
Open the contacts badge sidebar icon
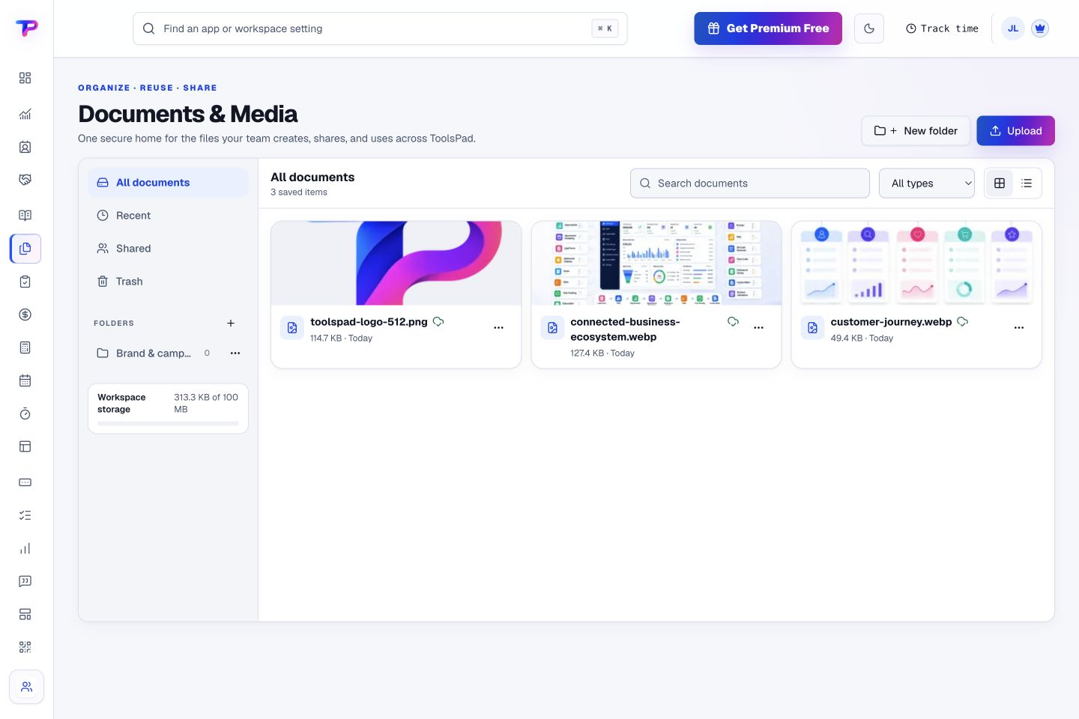tap(25, 147)
